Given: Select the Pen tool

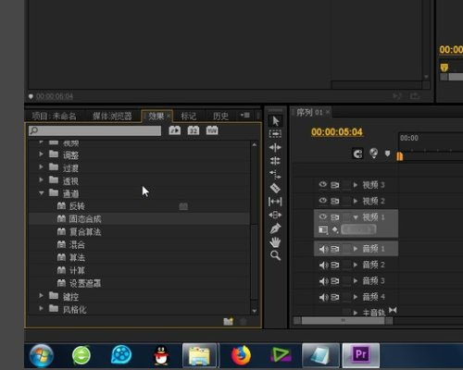Looking at the screenshot, I should point(275,228).
